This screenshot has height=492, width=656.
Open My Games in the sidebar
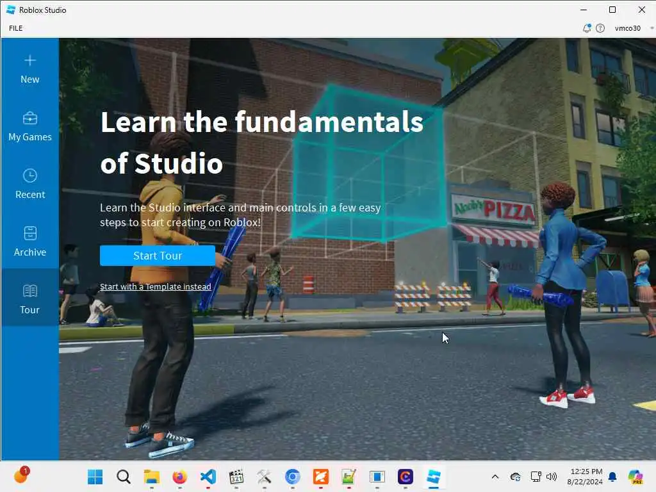click(x=29, y=127)
